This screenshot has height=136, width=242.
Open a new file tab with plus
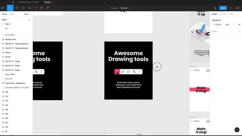click(56, 2)
